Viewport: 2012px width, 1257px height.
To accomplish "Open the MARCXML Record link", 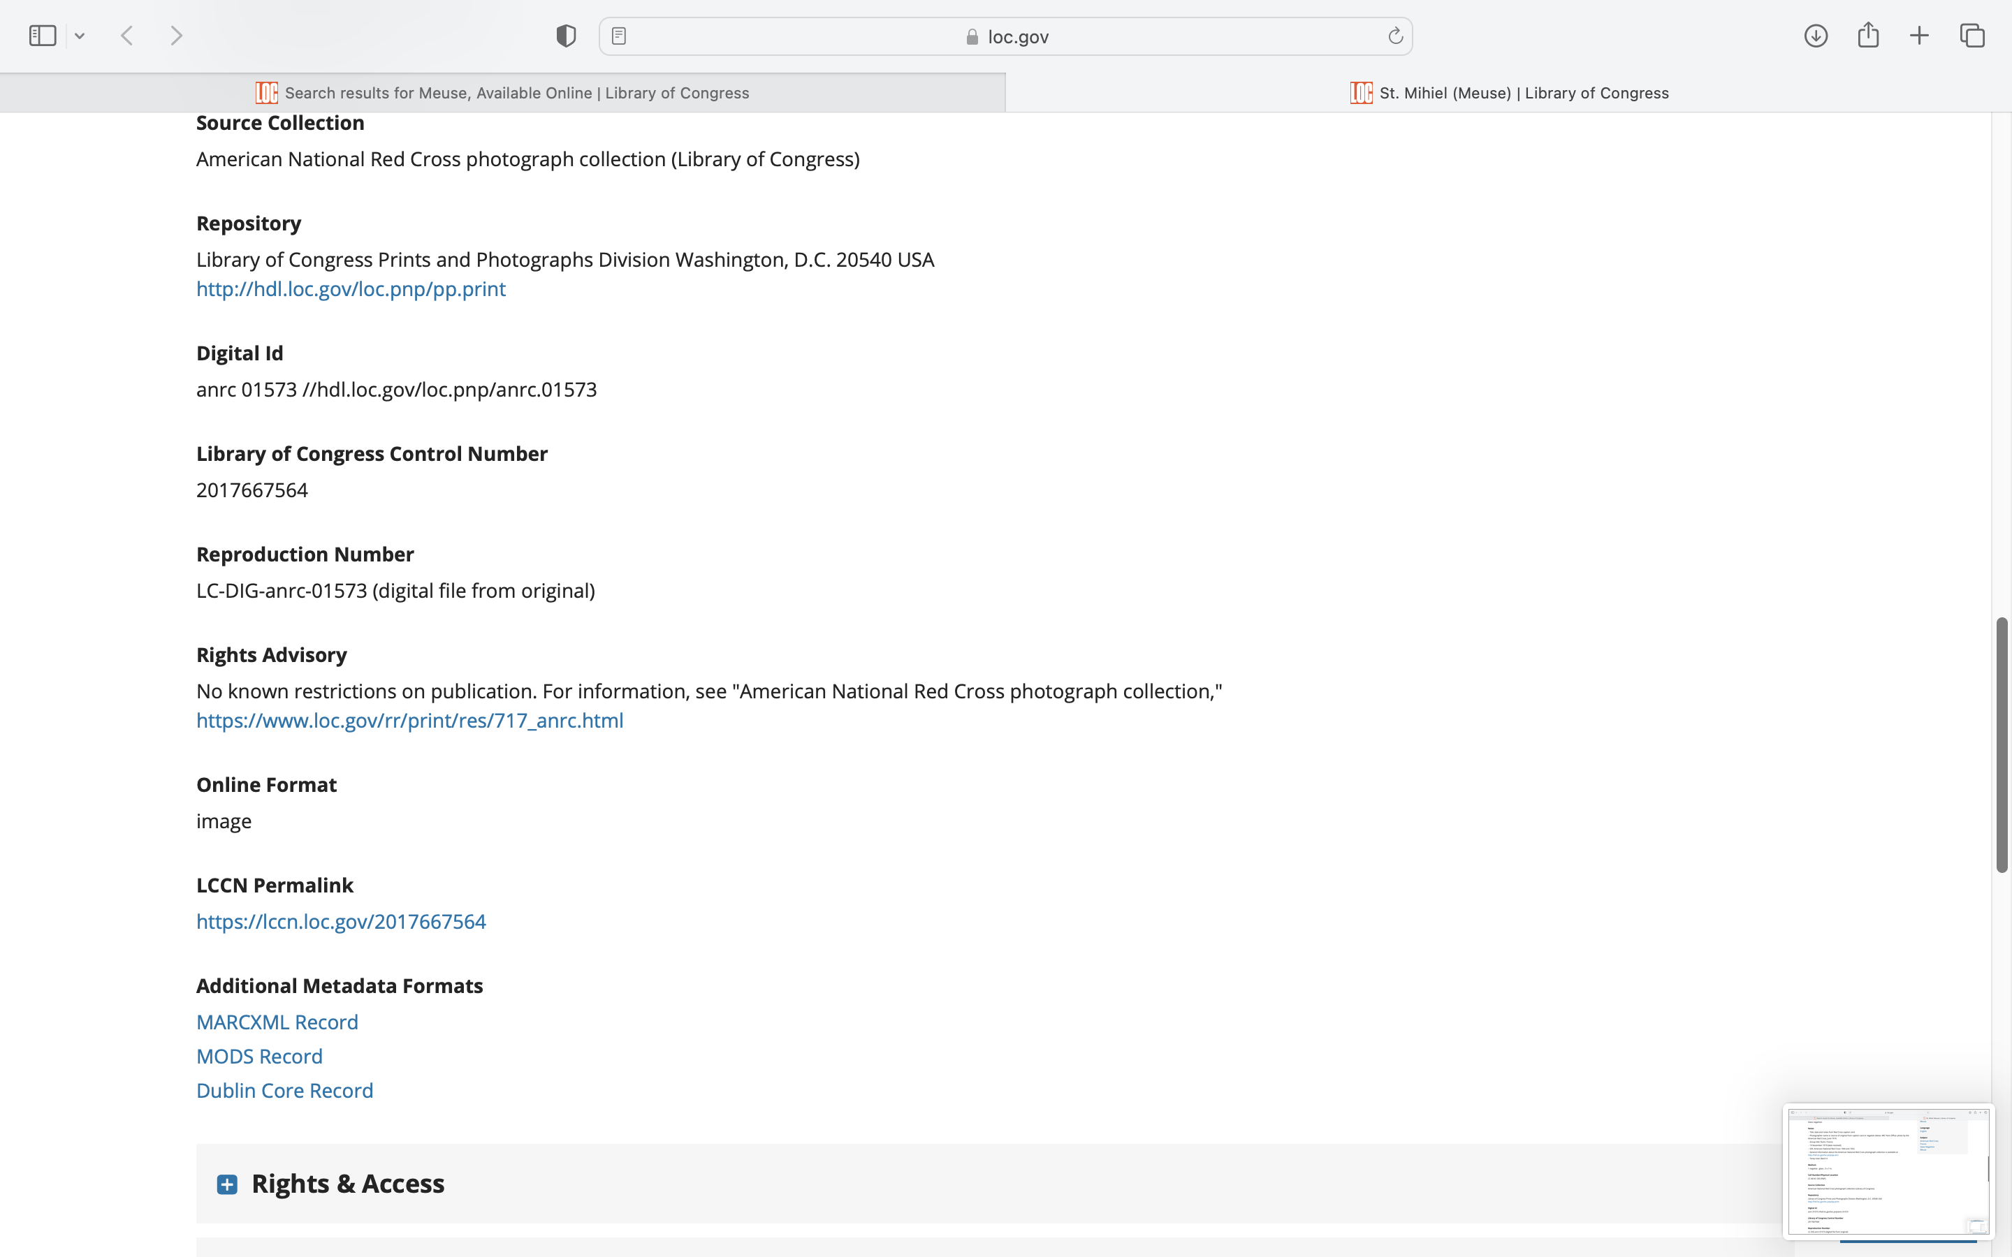I will tap(277, 1022).
